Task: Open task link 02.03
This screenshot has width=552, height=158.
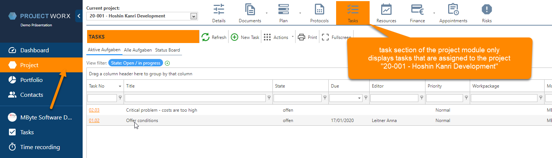Action: [94, 110]
